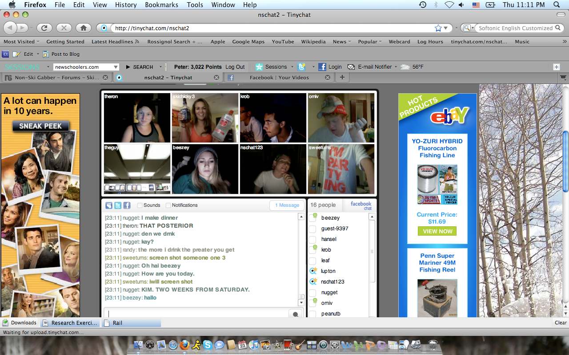Click the 1 Message button
Image resolution: width=569 pixels, height=355 pixels.
click(x=287, y=205)
